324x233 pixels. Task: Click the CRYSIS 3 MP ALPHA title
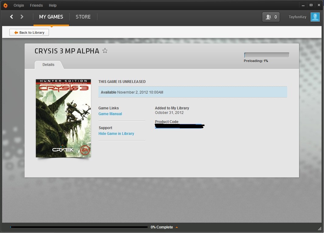point(67,51)
